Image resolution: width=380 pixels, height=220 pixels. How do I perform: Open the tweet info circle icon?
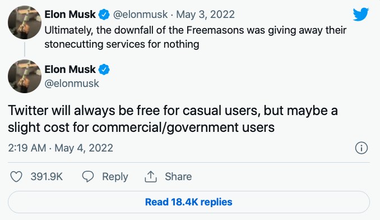pyautogui.click(x=362, y=148)
